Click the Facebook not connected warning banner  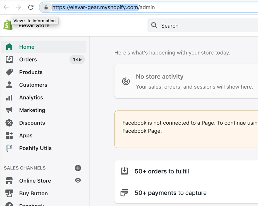pyautogui.click(x=186, y=129)
